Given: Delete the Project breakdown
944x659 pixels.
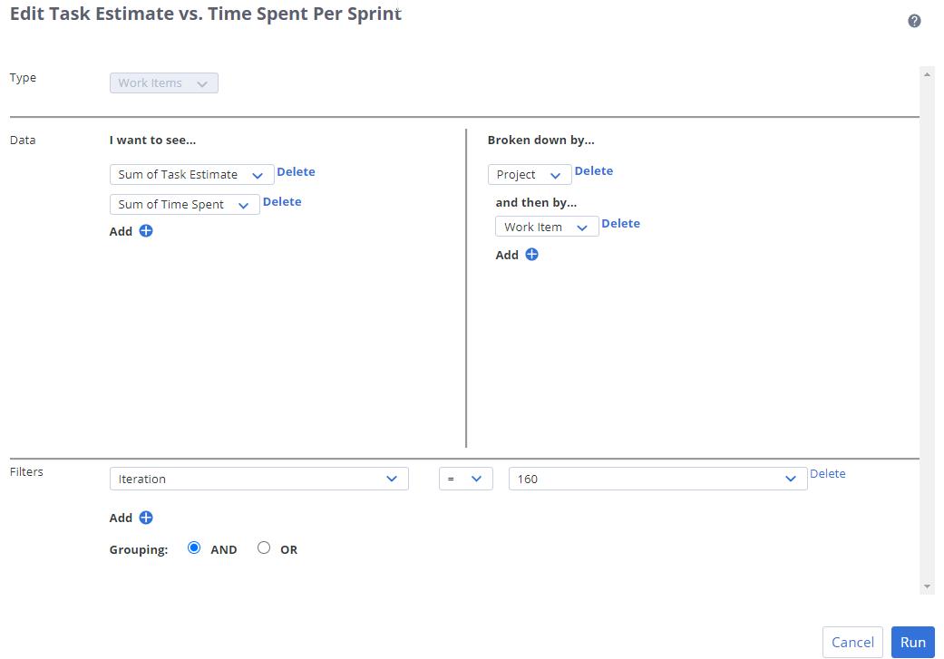Looking at the screenshot, I should coord(594,170).
